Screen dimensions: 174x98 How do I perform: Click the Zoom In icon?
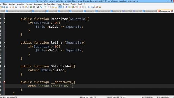pos(45,7)
